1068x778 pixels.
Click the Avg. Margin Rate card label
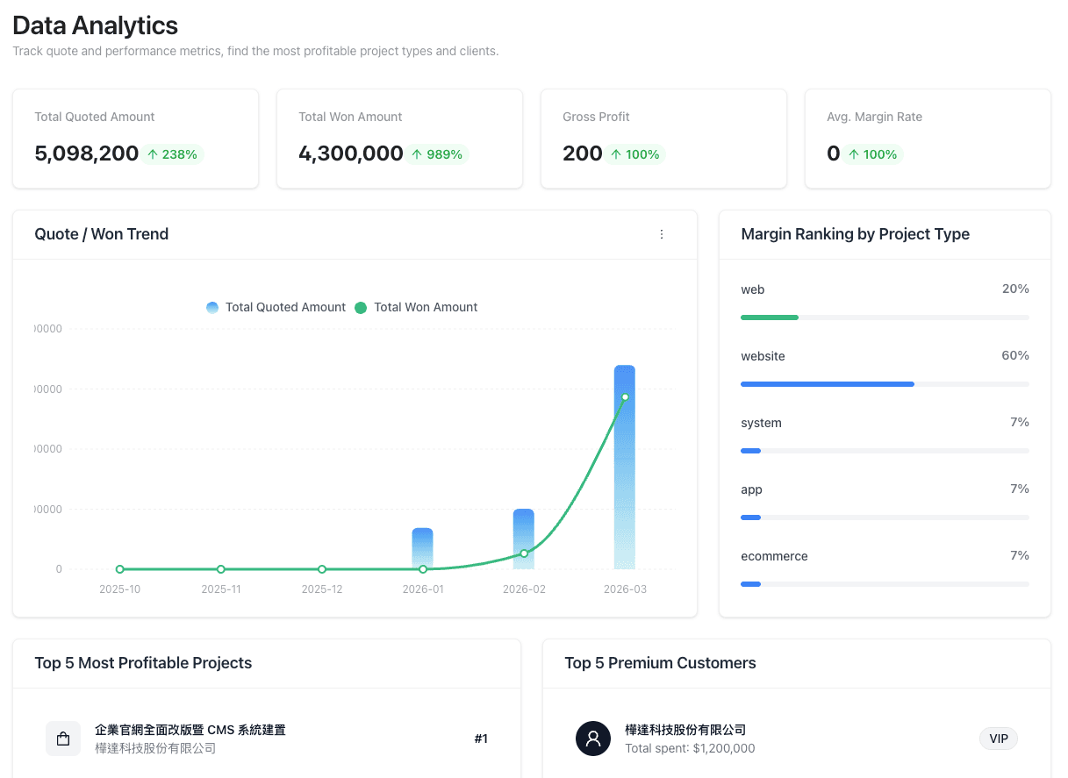(874, 117)
